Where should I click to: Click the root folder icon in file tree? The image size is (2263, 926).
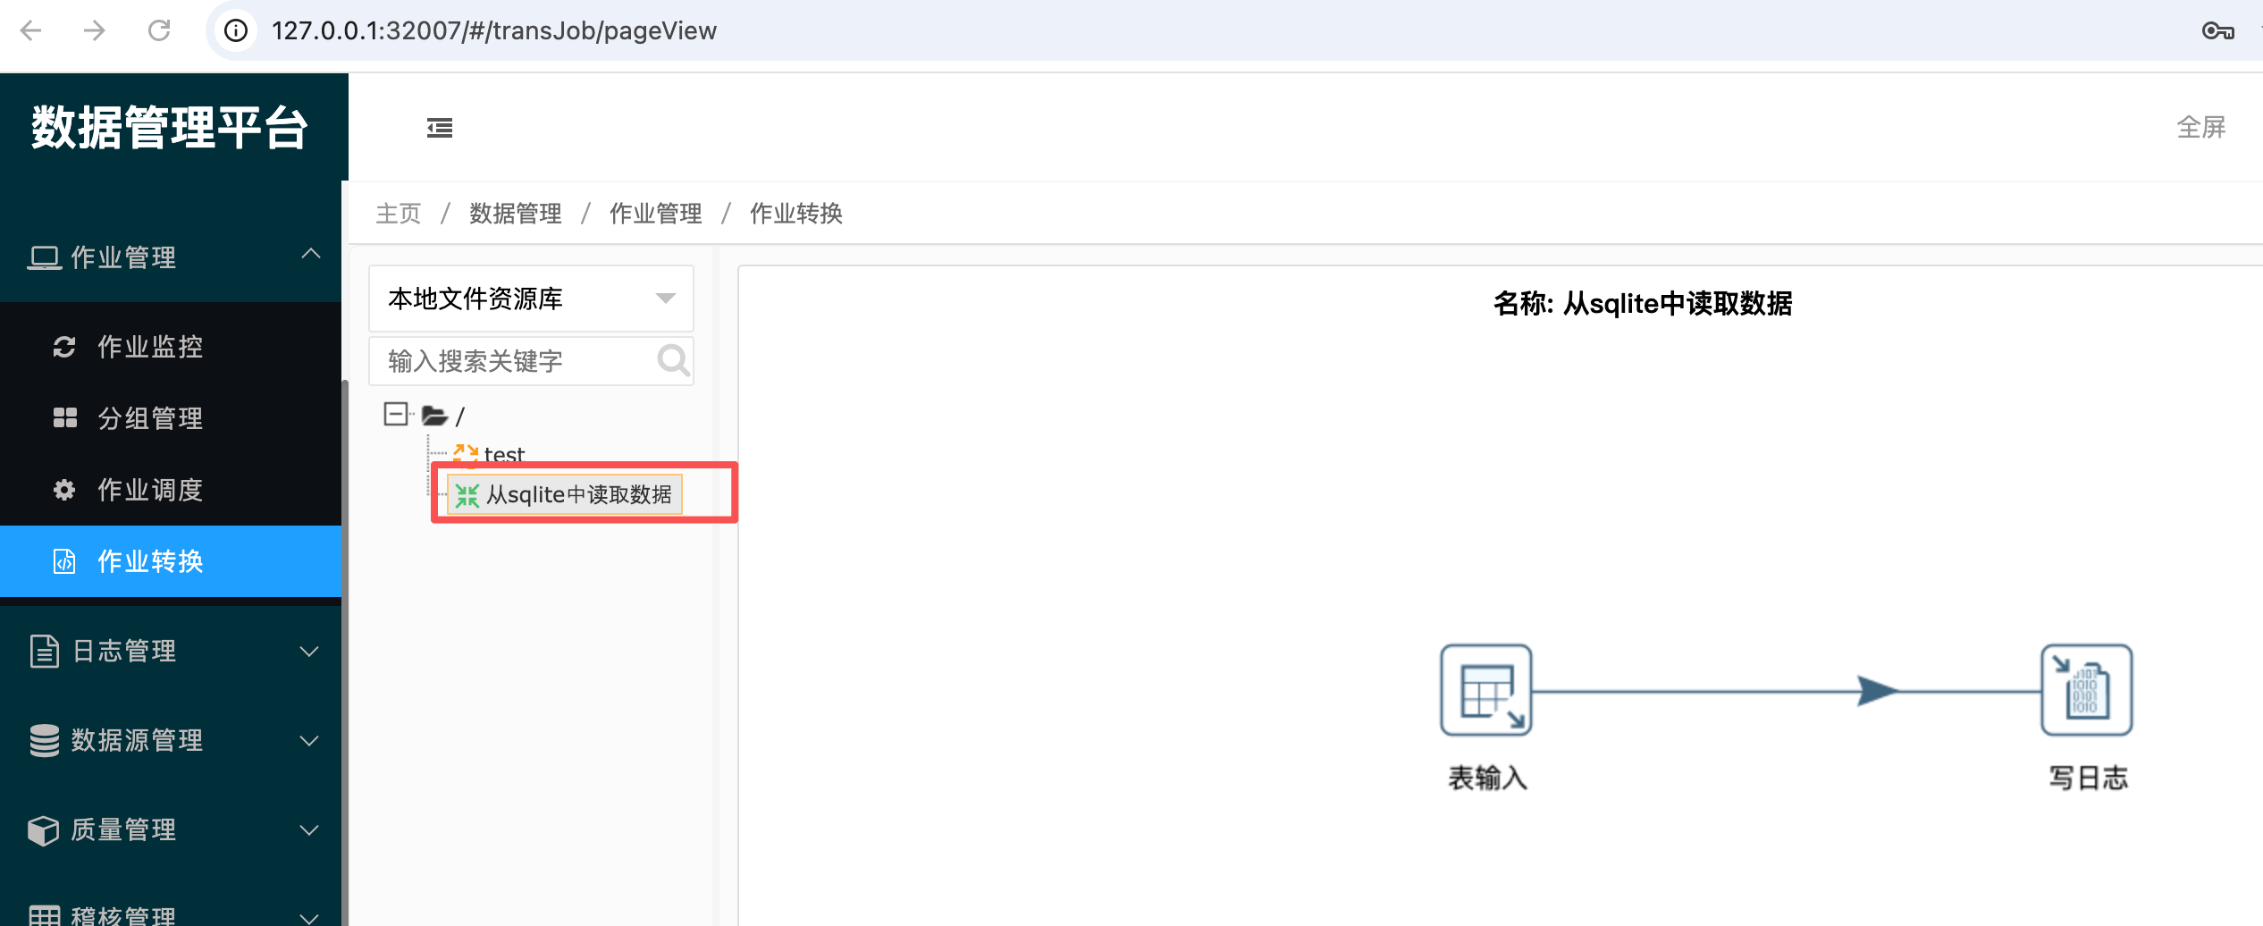tap(434, 415)
